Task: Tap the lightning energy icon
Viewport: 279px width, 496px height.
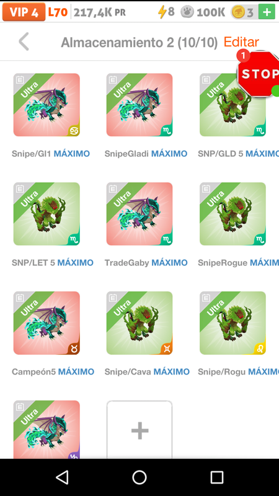Action: (162, 12)
